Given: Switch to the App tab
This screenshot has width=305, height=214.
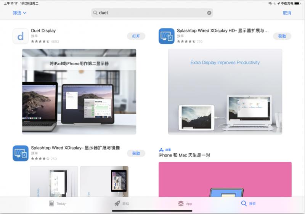Looking at the screenshot, I should (x=185, y=203).
